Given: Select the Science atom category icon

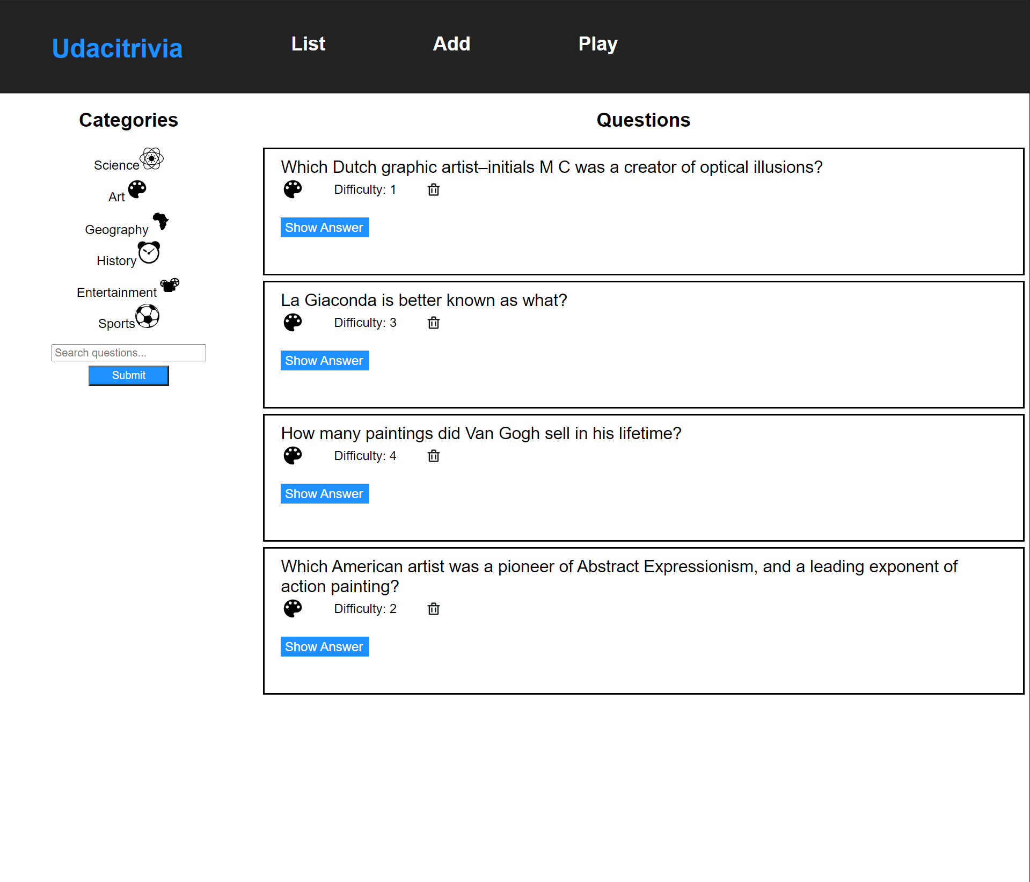Looking at the screenshot, I should (x=151, y=159).
